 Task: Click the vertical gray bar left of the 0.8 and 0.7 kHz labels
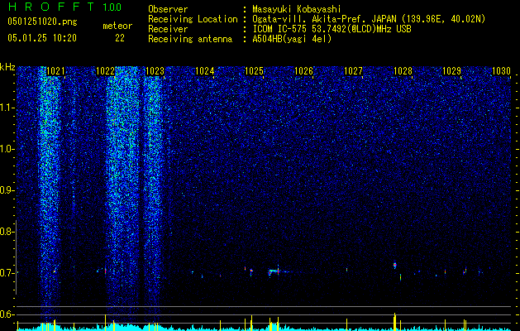pyautogui.click(x=17, y=257)
